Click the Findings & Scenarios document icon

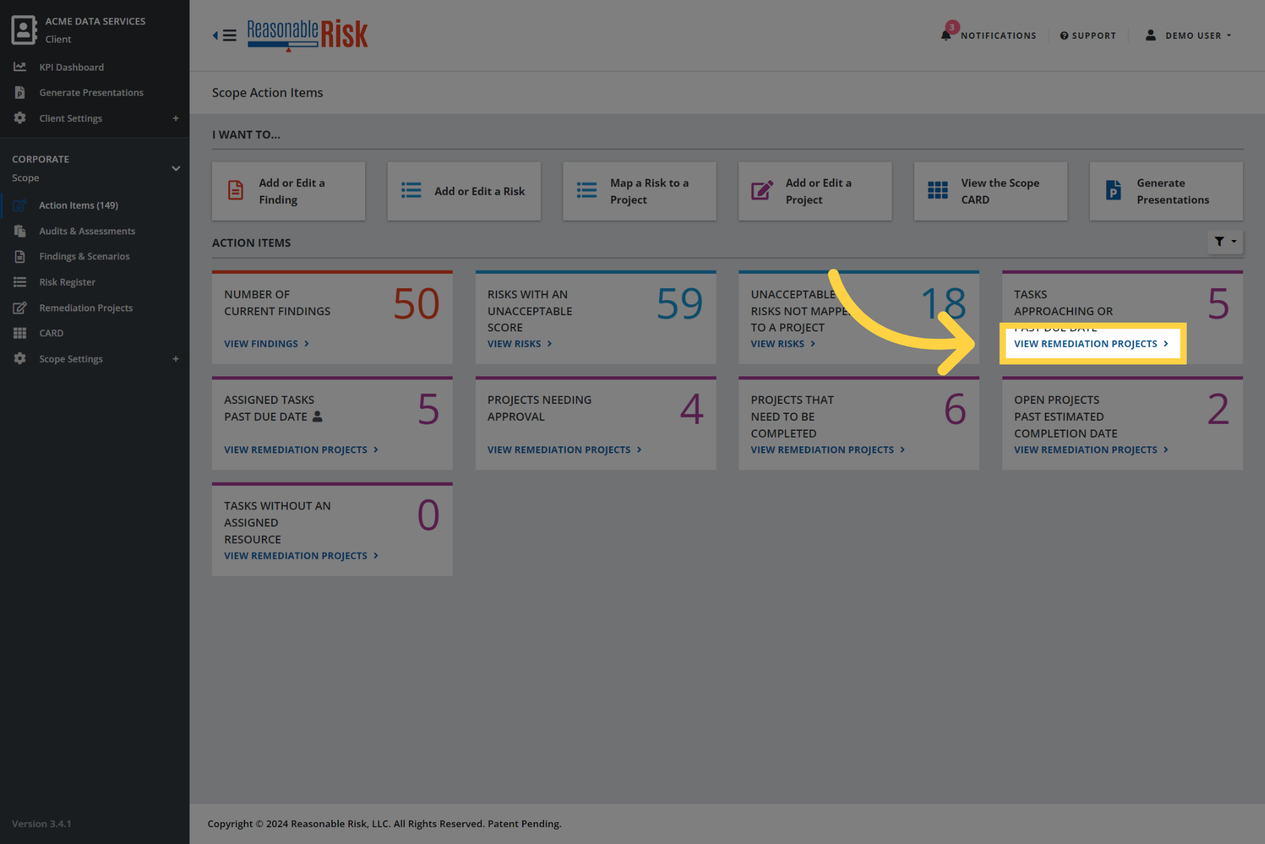pos(20,256)
